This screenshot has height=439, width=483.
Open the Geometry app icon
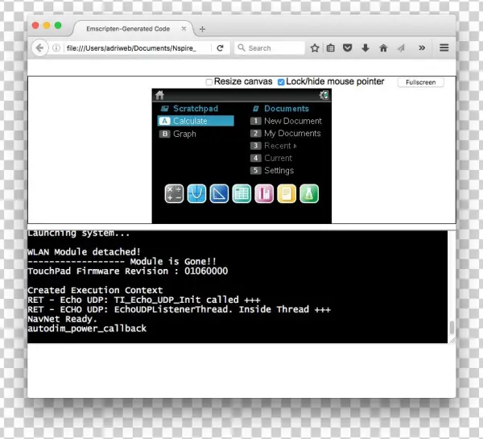(x=219, y=194)
